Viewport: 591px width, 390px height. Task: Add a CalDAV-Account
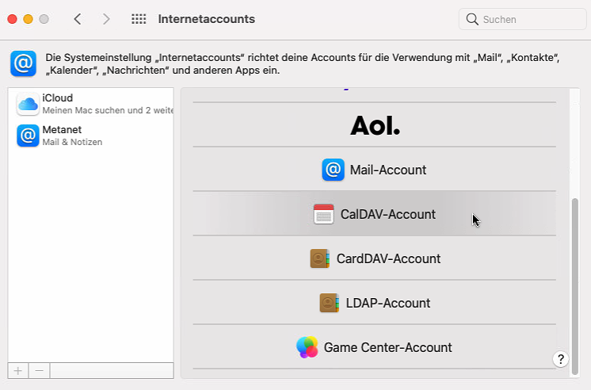[388, 214]
